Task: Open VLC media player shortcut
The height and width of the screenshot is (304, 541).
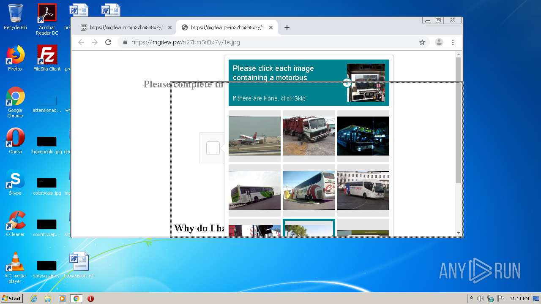Action: click(15, 268)
